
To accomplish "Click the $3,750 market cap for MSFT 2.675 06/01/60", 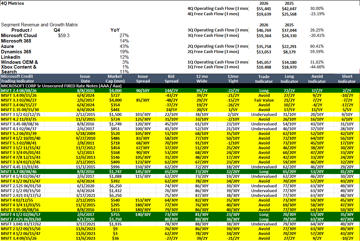I will (115, 219).
